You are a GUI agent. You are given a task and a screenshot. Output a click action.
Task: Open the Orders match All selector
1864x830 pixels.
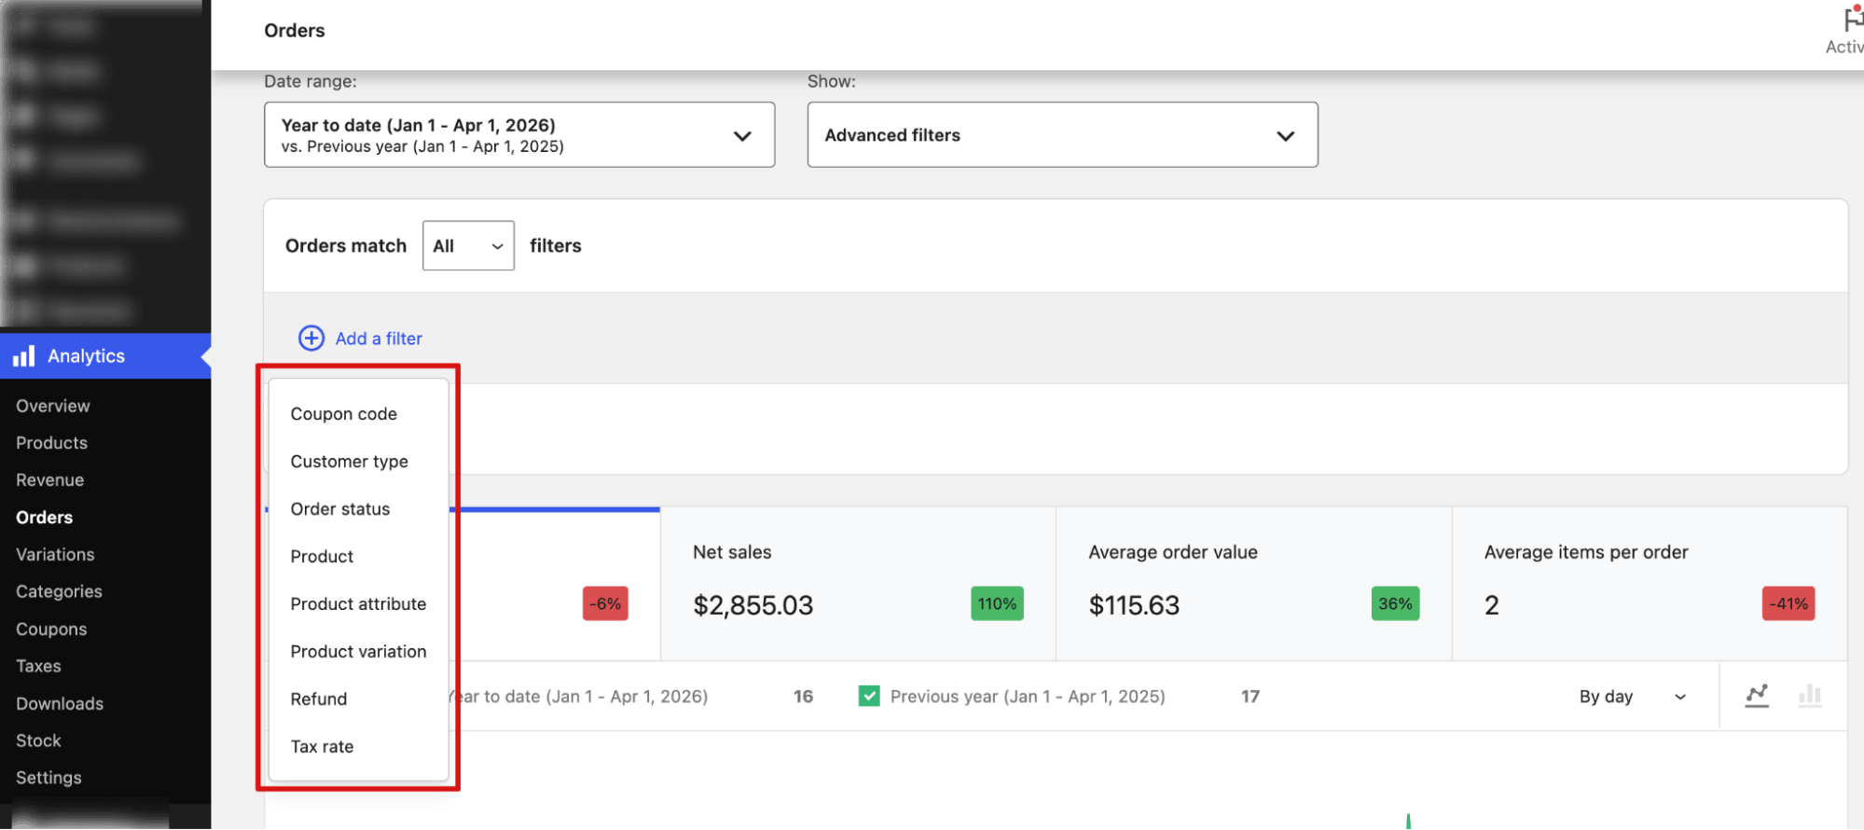pyautogui.click(x=468, y=245)
